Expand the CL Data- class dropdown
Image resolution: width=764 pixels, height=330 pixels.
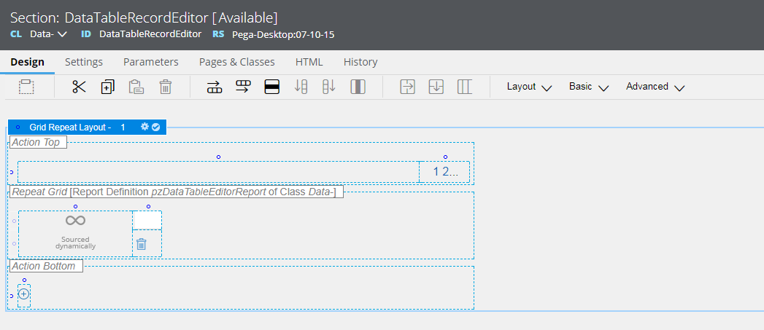[x=62, y=34]
